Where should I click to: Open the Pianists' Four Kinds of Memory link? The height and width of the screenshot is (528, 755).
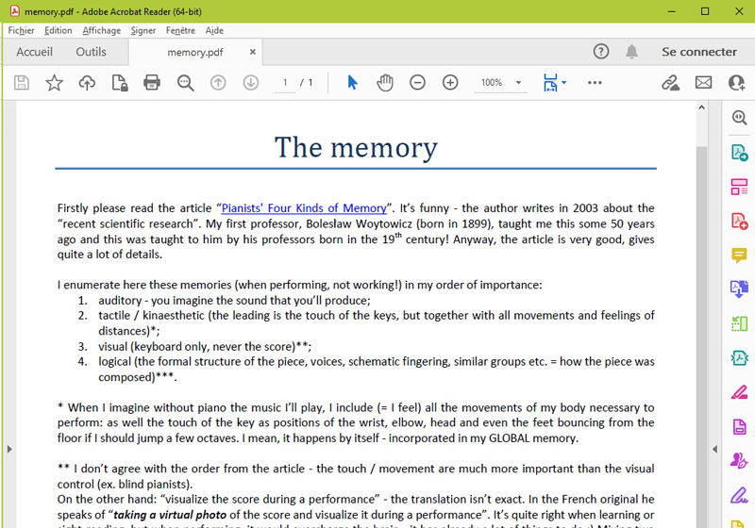coord(303,208)
